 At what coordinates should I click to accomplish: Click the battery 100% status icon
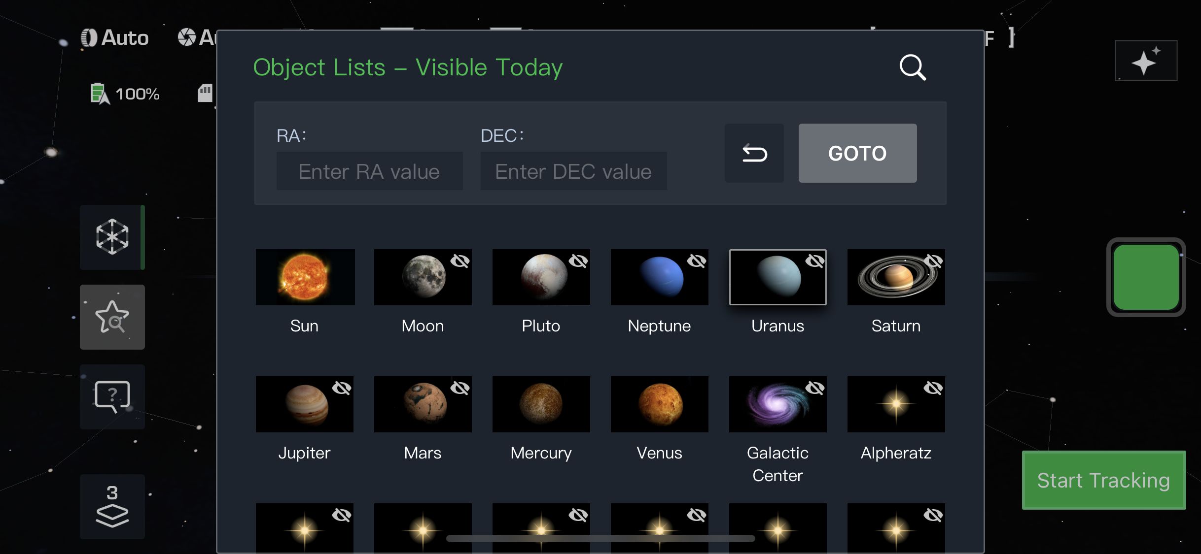click(100, 94)
